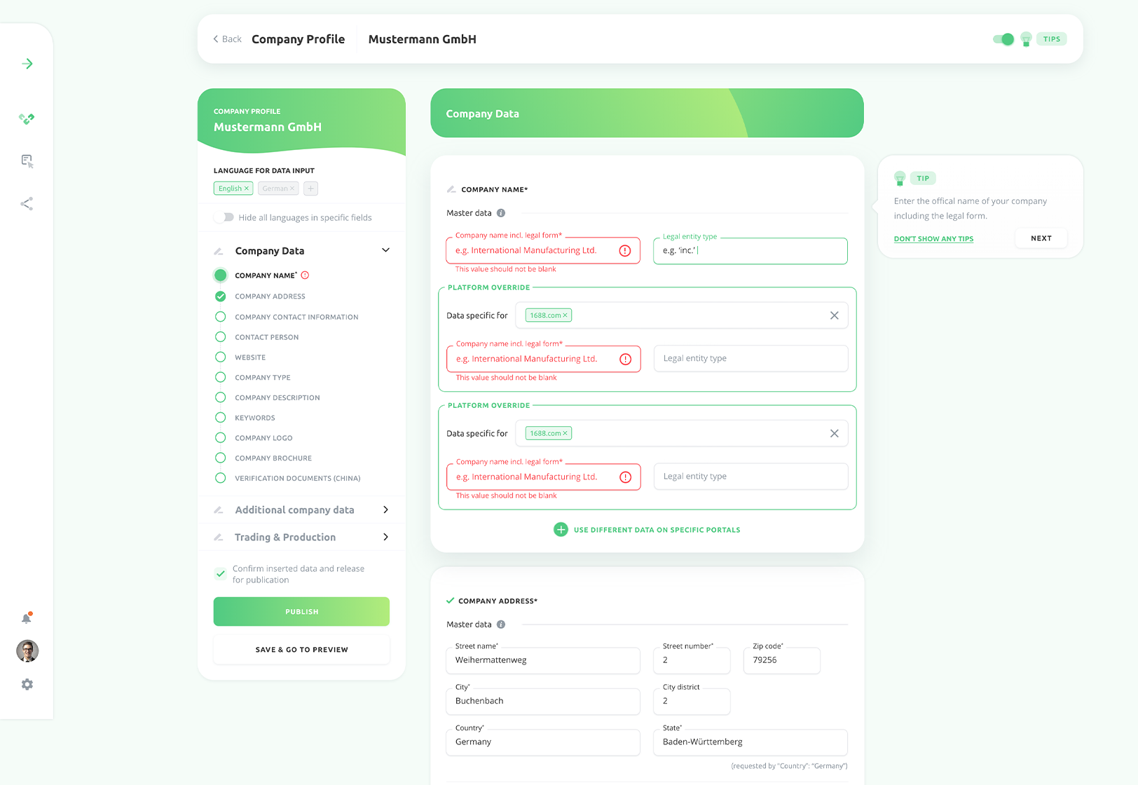
Task: Expand sidebar with the green arrow icon
Action: point(27,64)
